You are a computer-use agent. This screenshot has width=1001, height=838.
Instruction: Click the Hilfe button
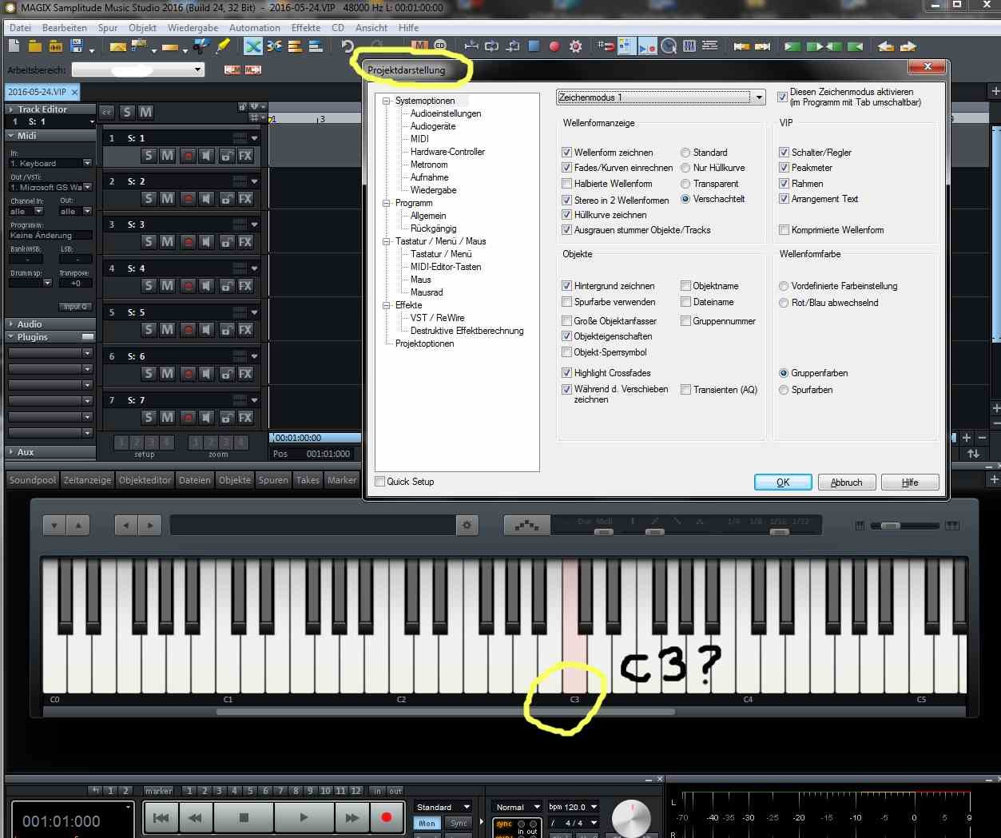tap(910, 483)
